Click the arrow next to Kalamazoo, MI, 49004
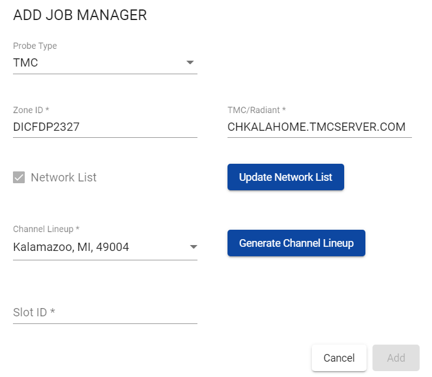This screenshot has width=432, height=377. point(194,247)
